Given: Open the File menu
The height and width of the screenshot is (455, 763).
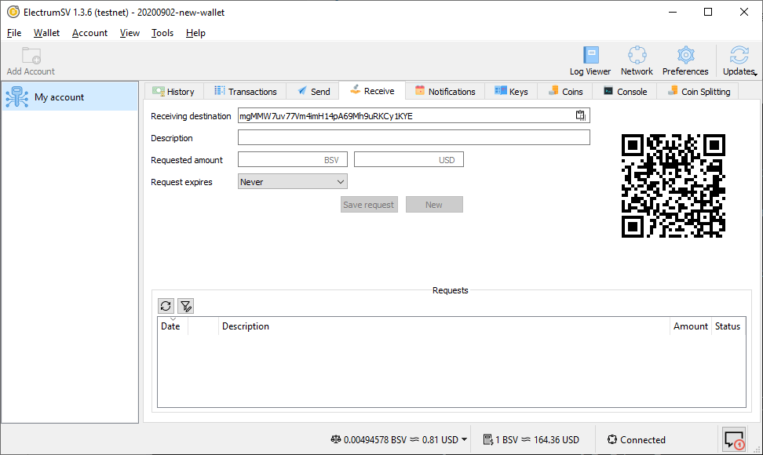Looking at the screenshot, I should pos(14,33).
